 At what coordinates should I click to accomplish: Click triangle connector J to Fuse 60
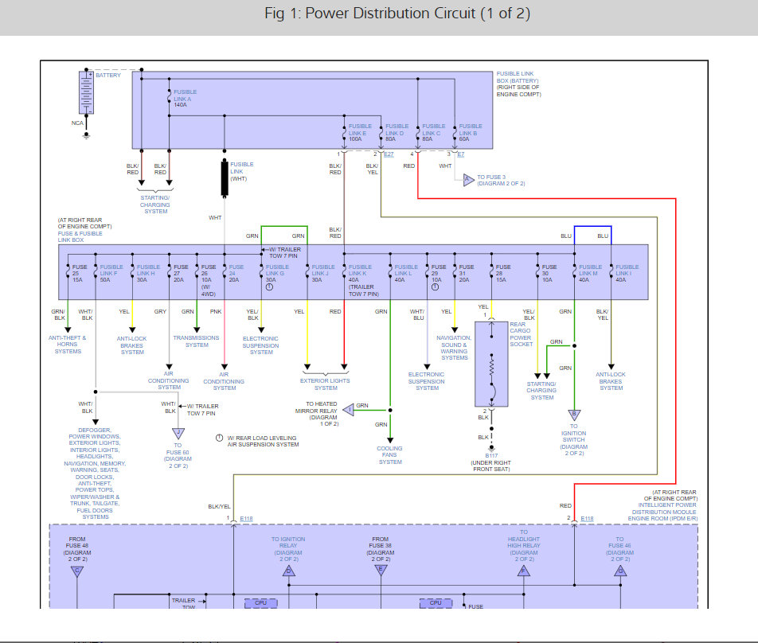coord(178,434)
